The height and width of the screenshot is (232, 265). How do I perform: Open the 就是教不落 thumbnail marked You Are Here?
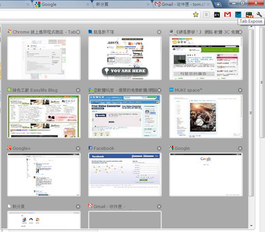(x=125, y=58)
